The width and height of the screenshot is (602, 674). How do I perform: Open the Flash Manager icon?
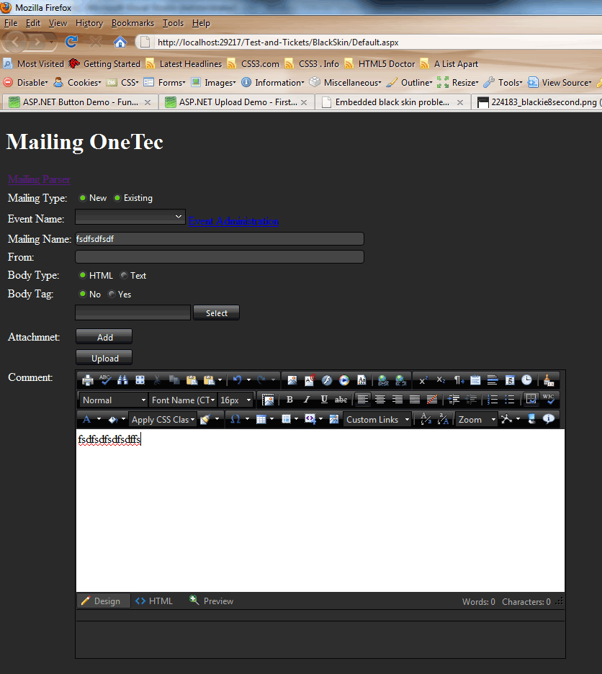(327, 380)
